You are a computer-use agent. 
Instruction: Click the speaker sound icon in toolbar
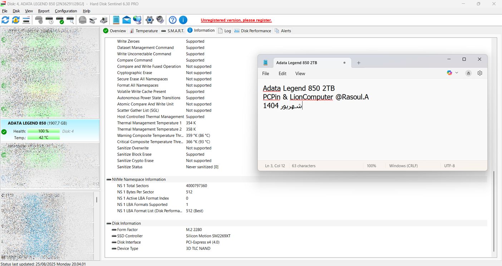coord(160,20)
